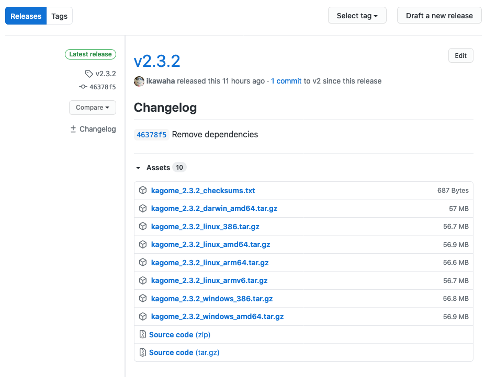Click the Changelog heading
This screenshot has width=485, height=377.
(165, 108)
